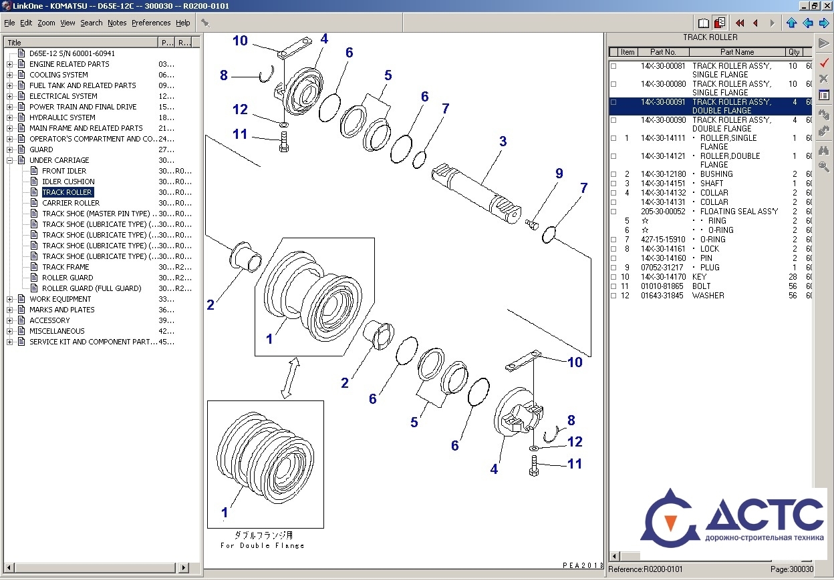
Task: Open the CARRIER ROLLER page in tree
Action: pos(71,203)
